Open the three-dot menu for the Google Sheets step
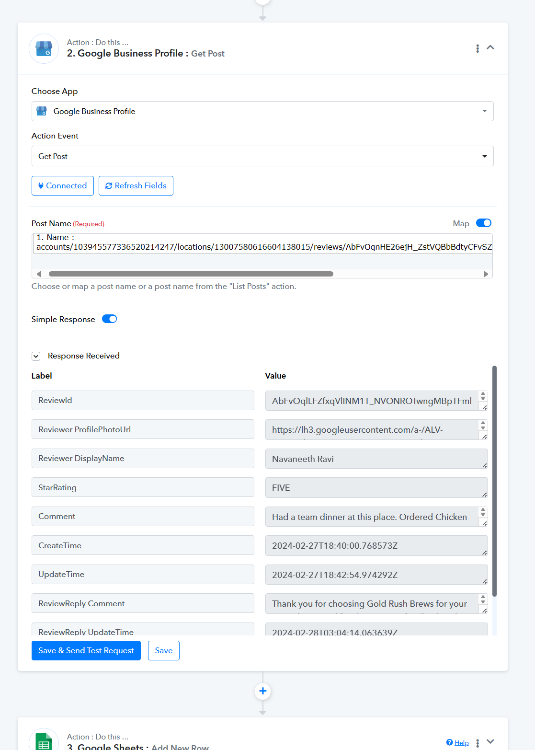535x750 pixels. point(478,743)
